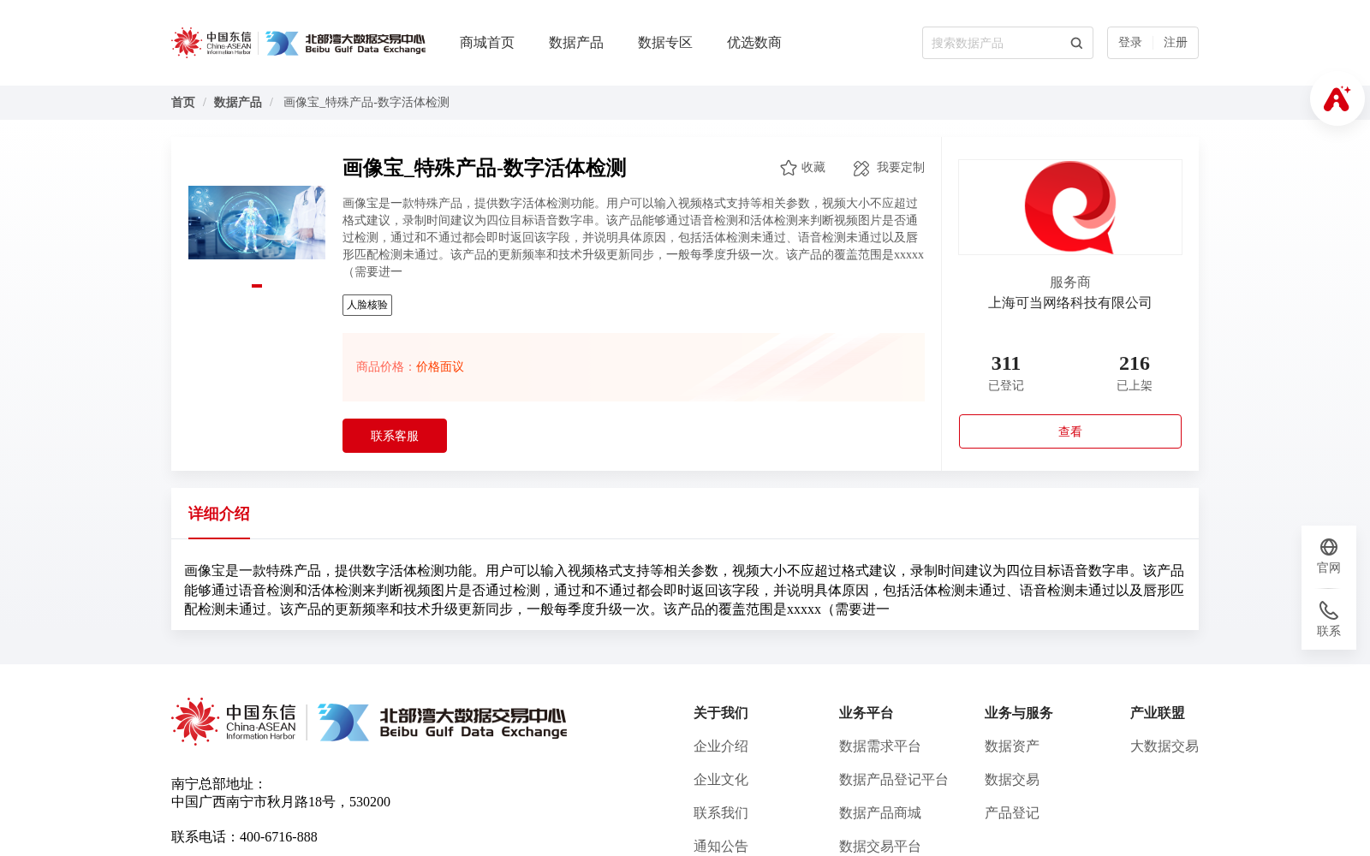The height and width of the screenshot is (856, 1370).
Task: Click the footer China-ASEAN logo
Action: pyautogui.click(x=234, y=722)
